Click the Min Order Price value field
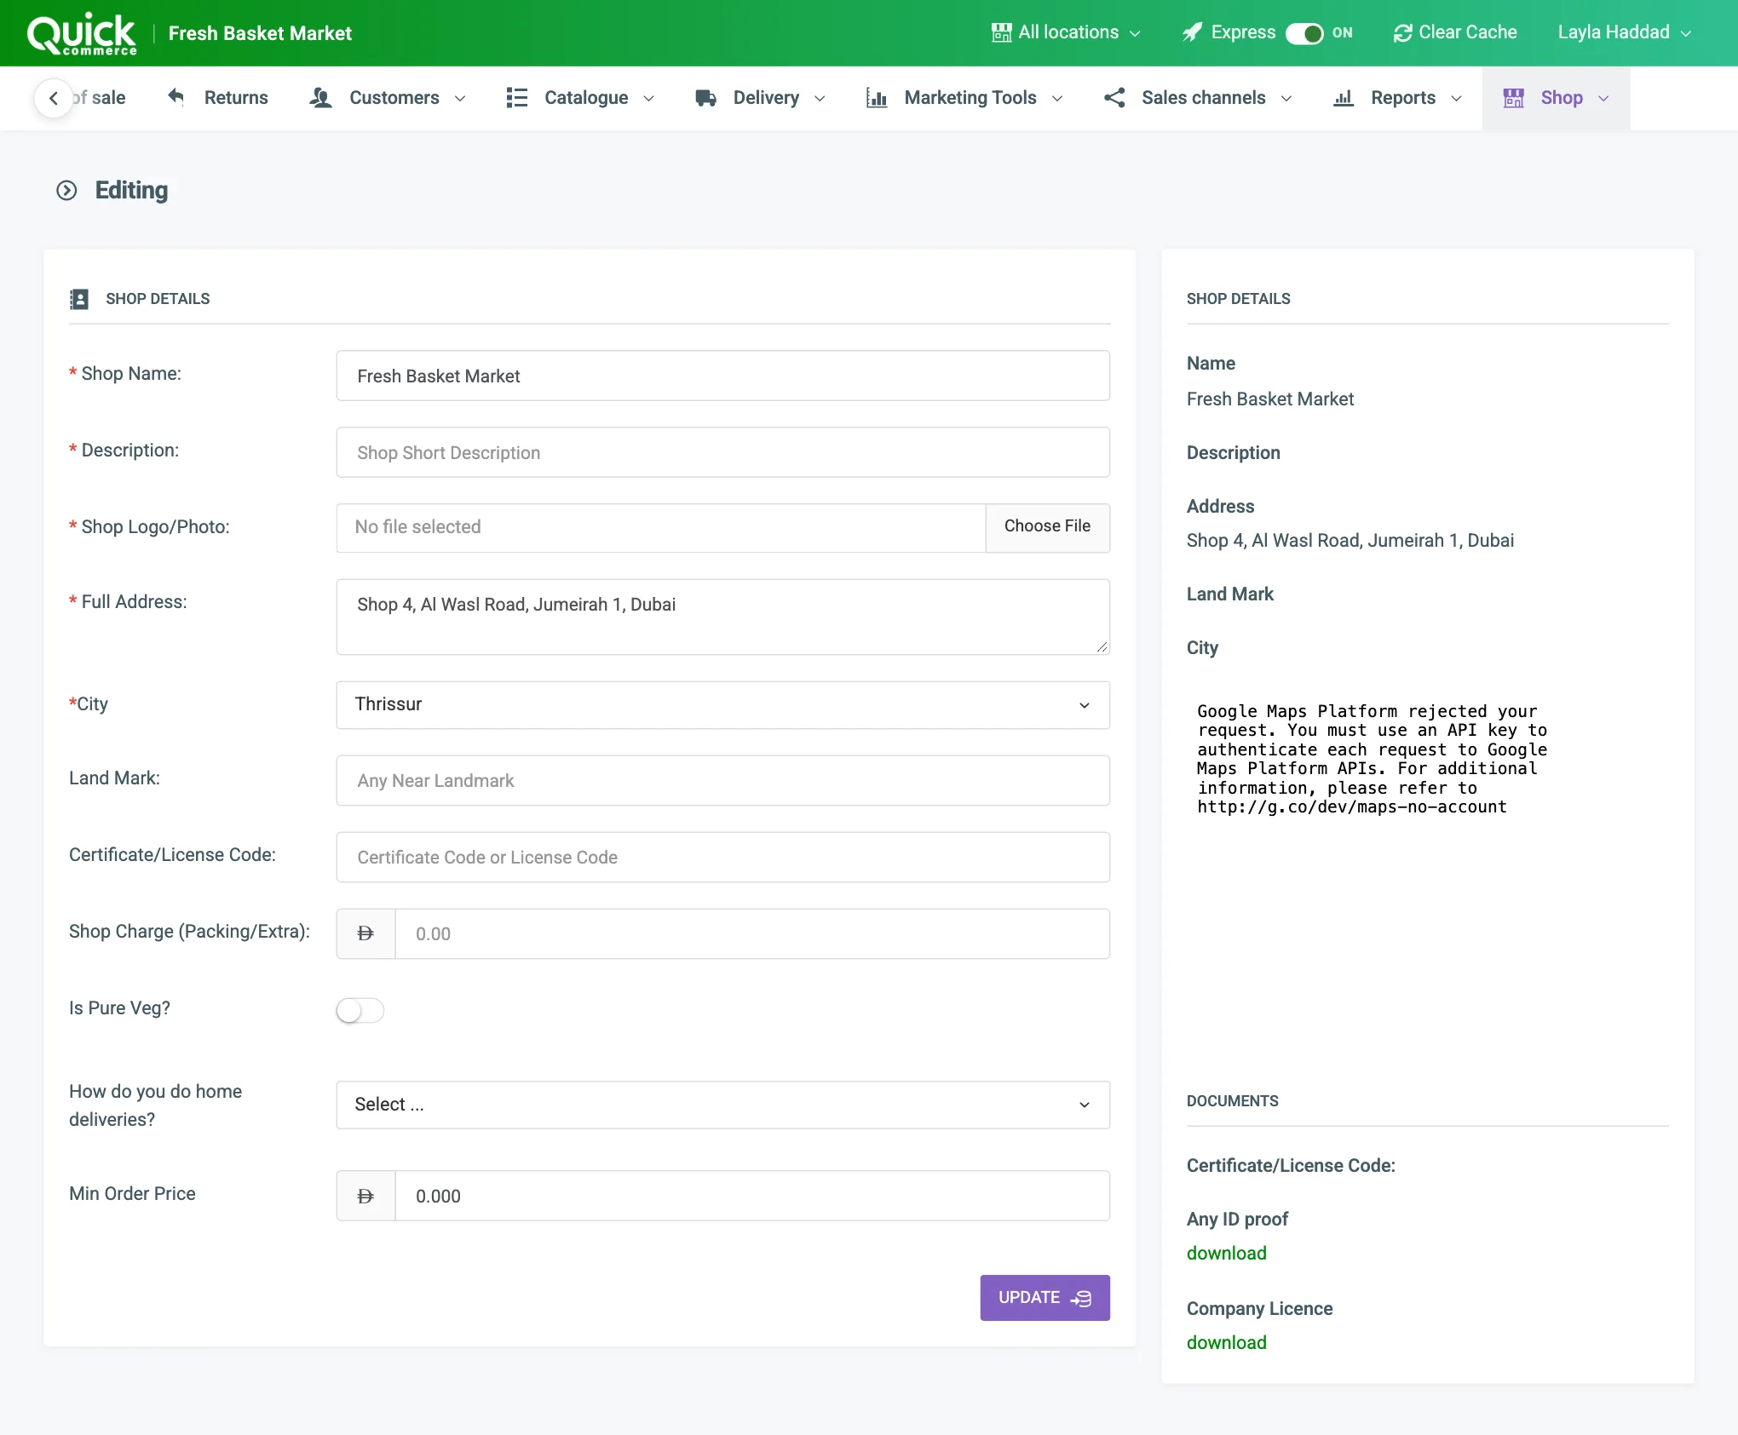This screenshot has width=1738, height=1435. (753, 1196)
